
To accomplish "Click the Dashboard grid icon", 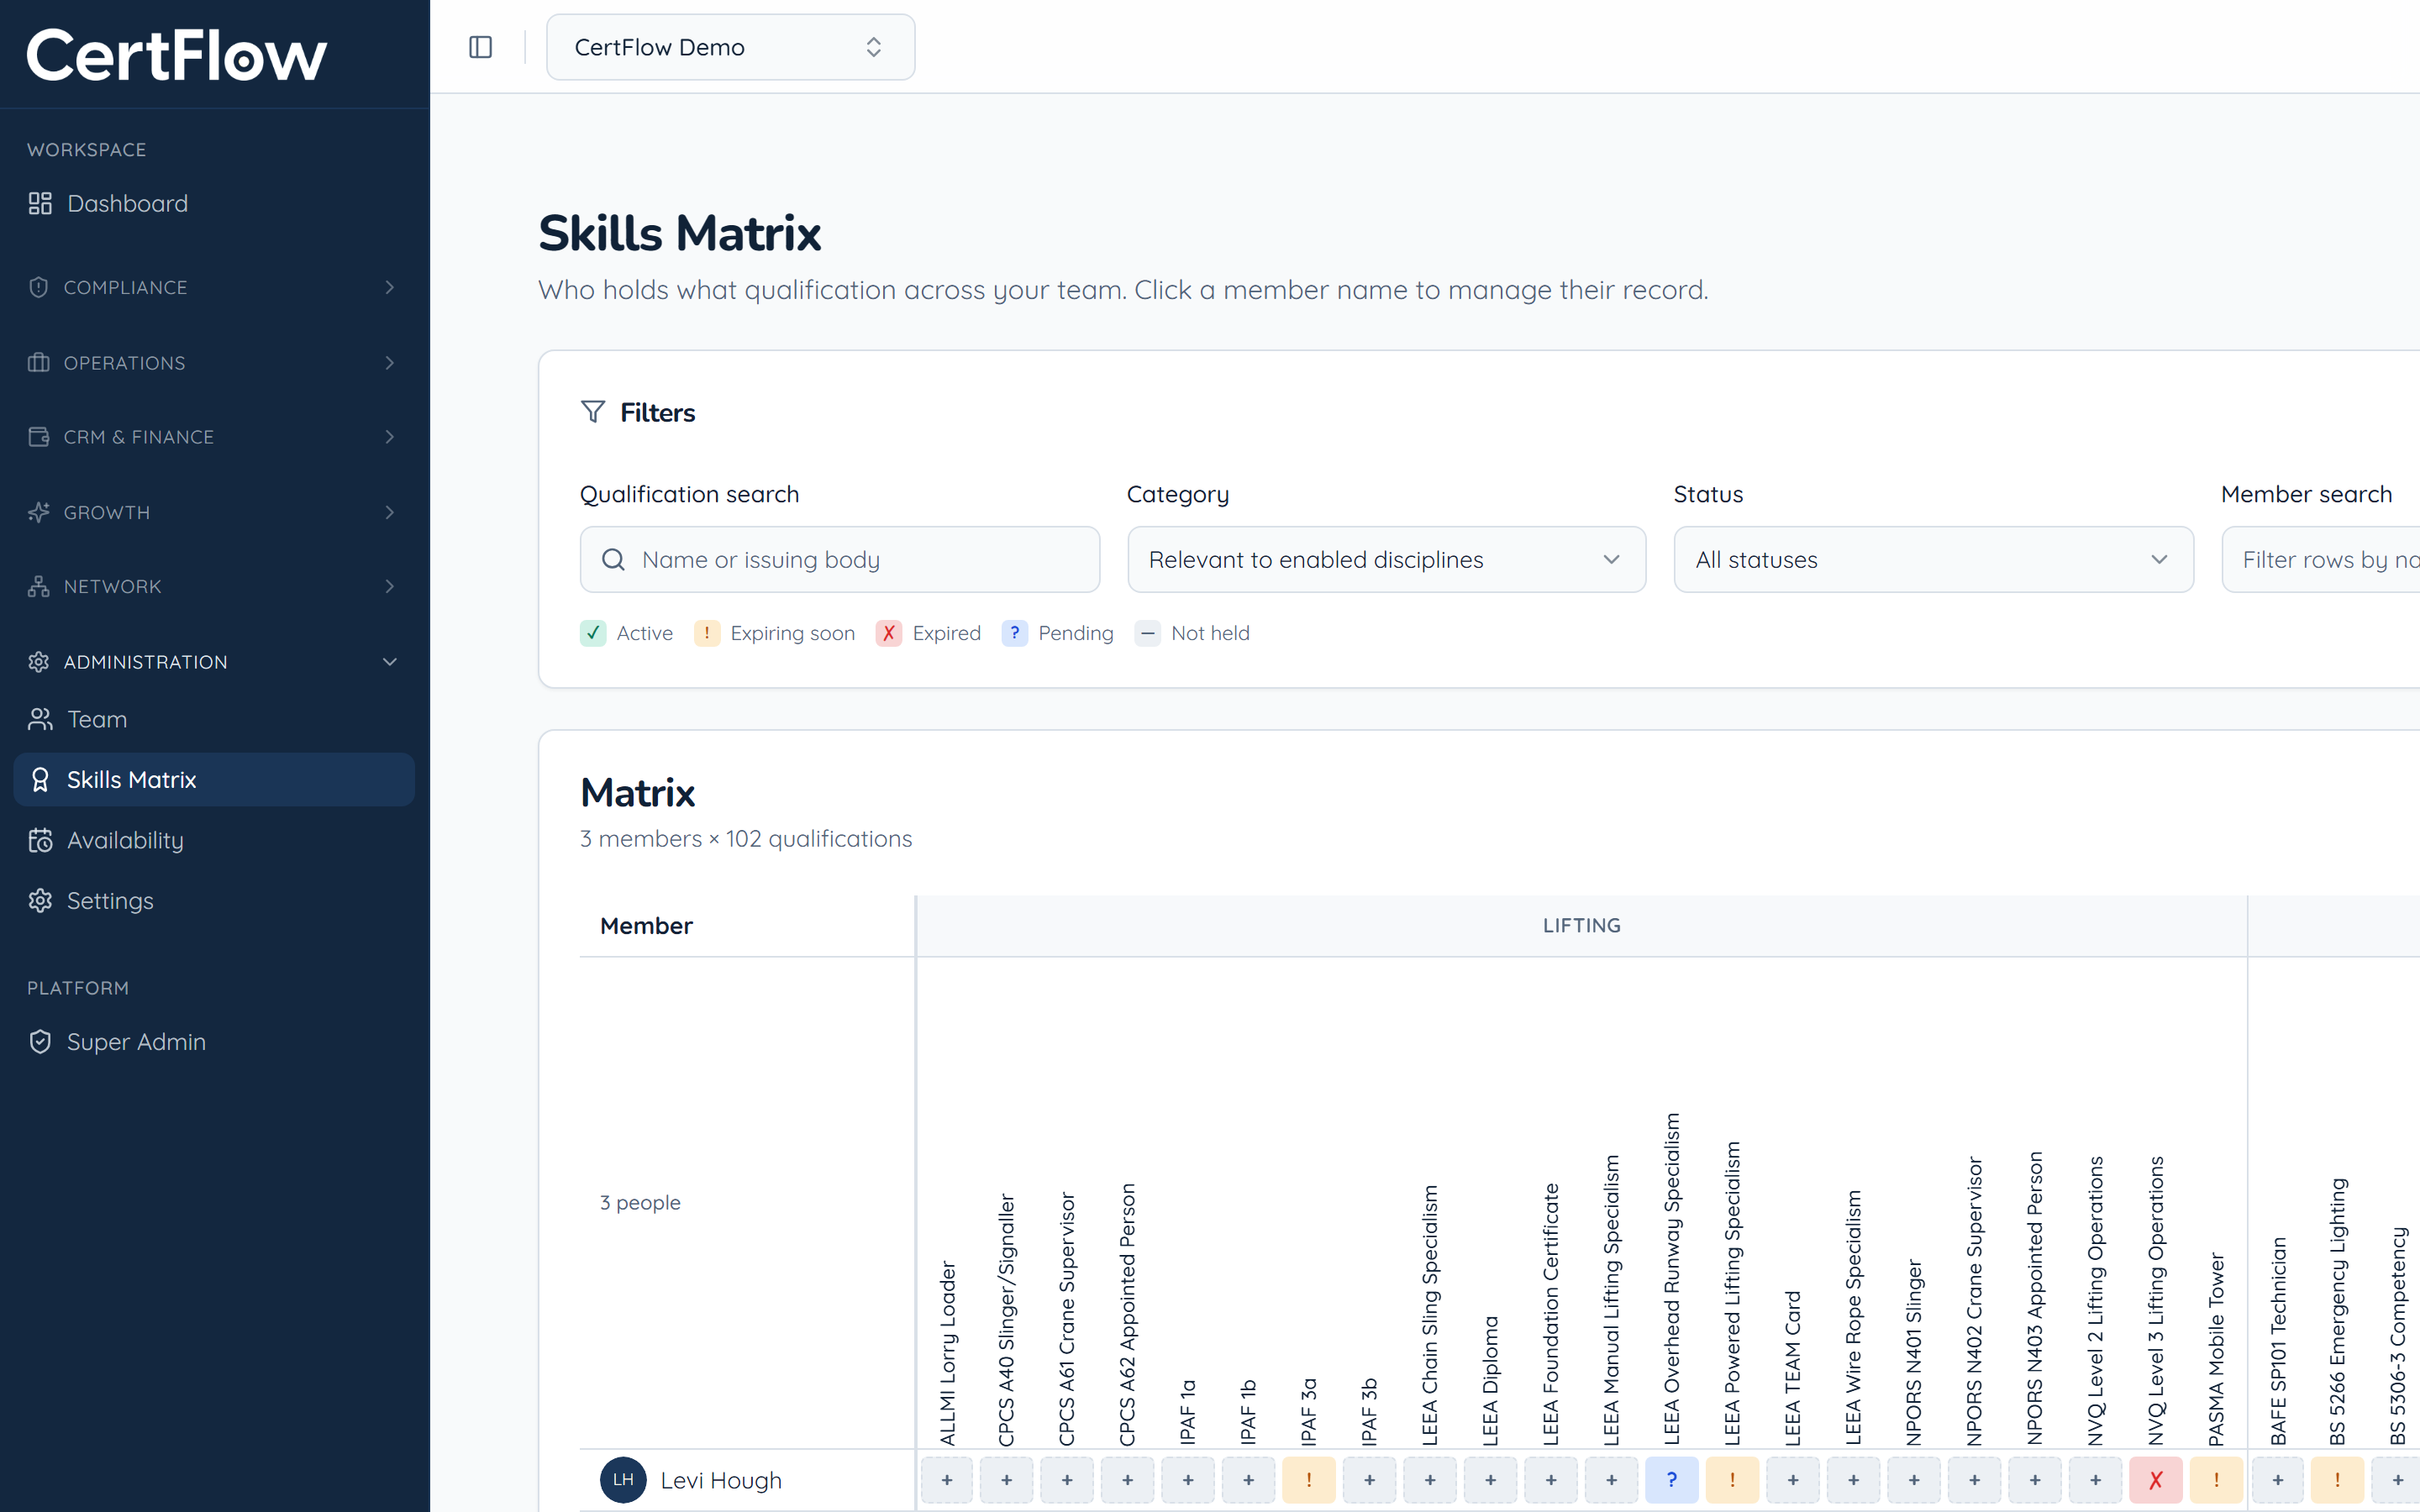I will click(40, 204).
